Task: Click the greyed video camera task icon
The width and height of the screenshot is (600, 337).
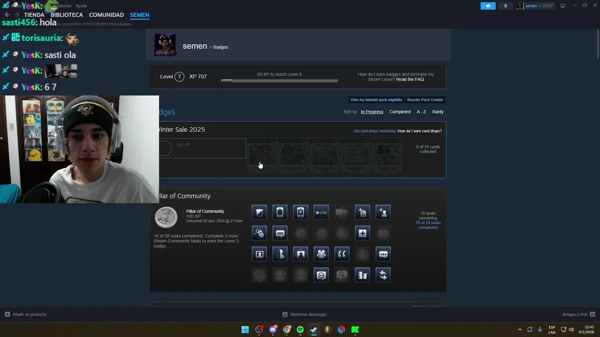Action: (342, 212)
